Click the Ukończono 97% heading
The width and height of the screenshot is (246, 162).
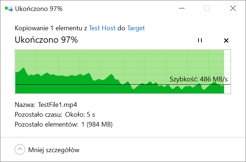click(x=46, y=40)
